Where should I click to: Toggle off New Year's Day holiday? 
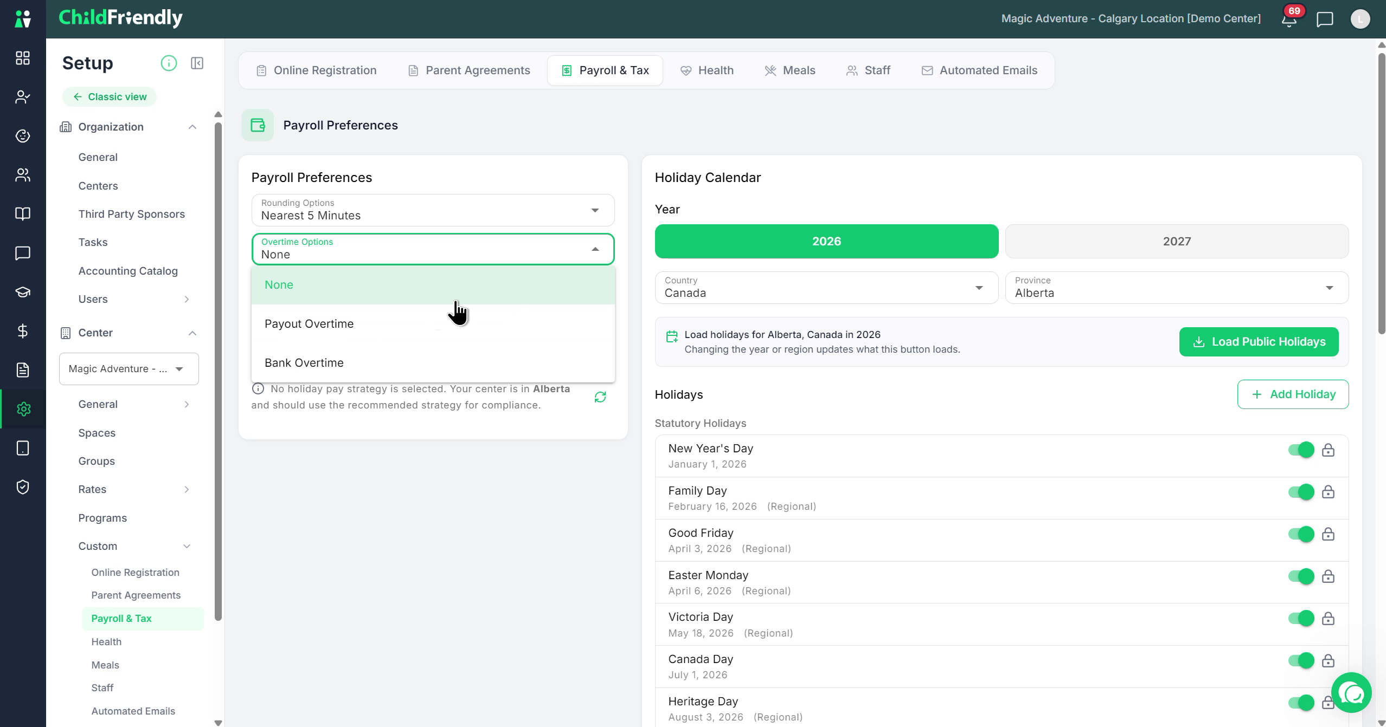[x=1301, y=450]
